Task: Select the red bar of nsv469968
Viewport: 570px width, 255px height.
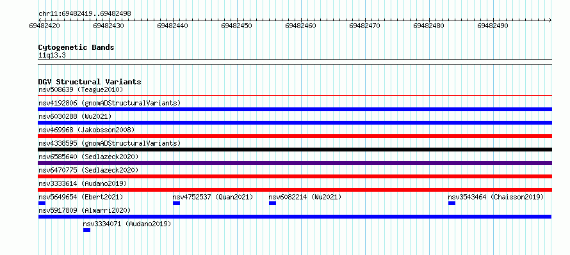Action: tap(295, 136)
